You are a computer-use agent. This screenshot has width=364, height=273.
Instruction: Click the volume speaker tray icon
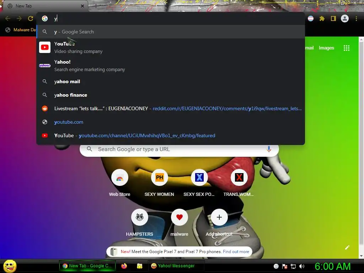click(301, 266)
